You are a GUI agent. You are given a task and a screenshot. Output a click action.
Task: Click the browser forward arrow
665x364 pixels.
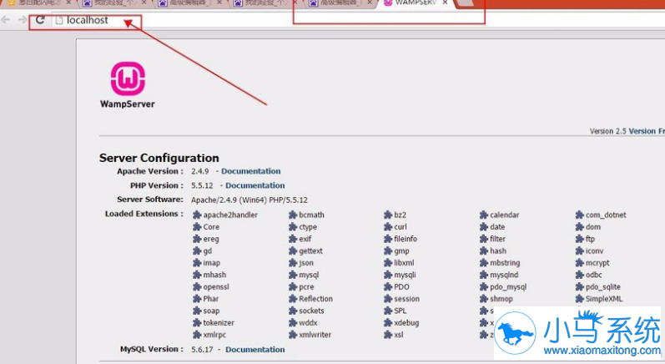(23, 20)
